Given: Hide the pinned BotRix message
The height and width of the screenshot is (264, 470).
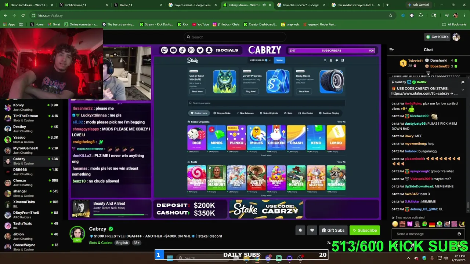Looking at the screenshot, I should (463, 82).
